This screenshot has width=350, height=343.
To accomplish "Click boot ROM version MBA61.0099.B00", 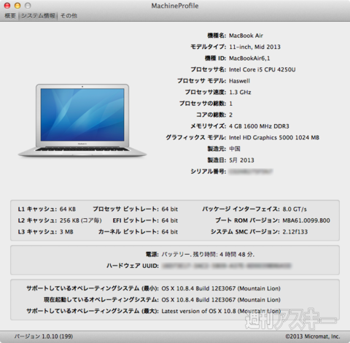I will tap(306, 220).
